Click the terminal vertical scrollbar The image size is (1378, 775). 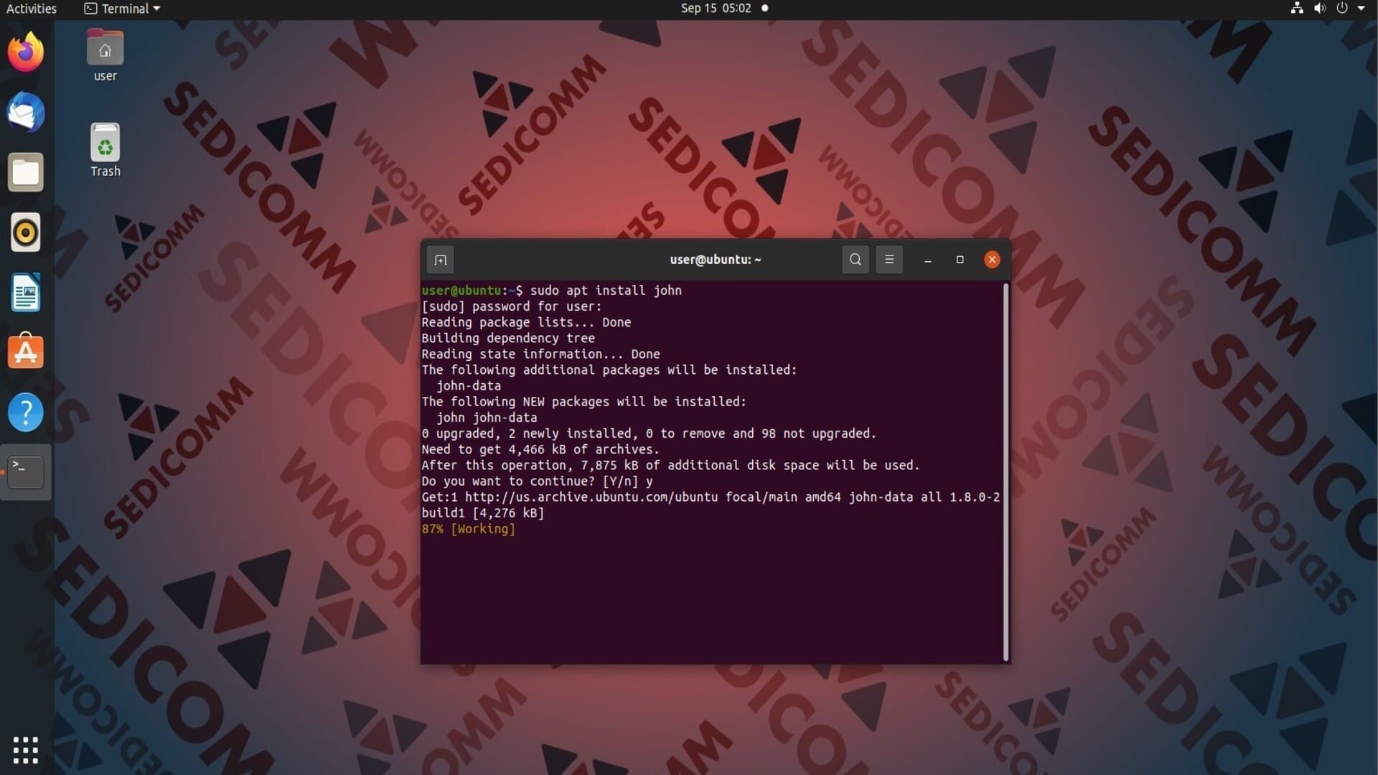pos(1006,471)
